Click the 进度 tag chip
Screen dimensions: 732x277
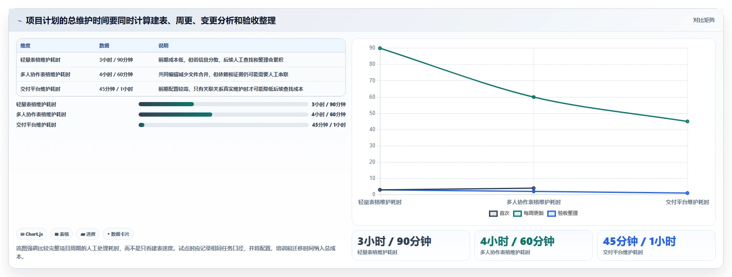point(88,234)
